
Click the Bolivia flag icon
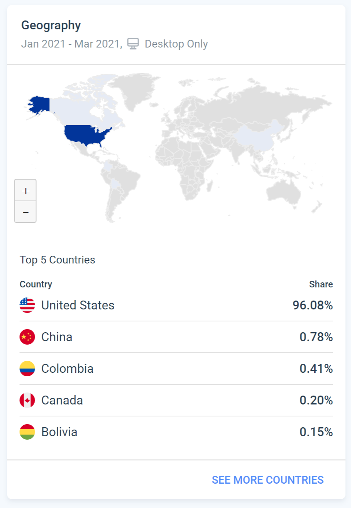(x=27, y=432)
